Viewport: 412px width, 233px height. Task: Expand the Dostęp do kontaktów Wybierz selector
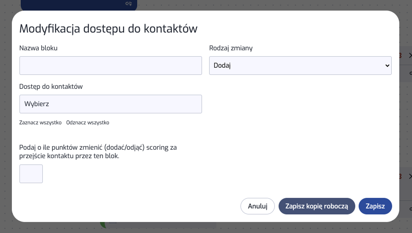pyautogui.click(x=111, y=104)
